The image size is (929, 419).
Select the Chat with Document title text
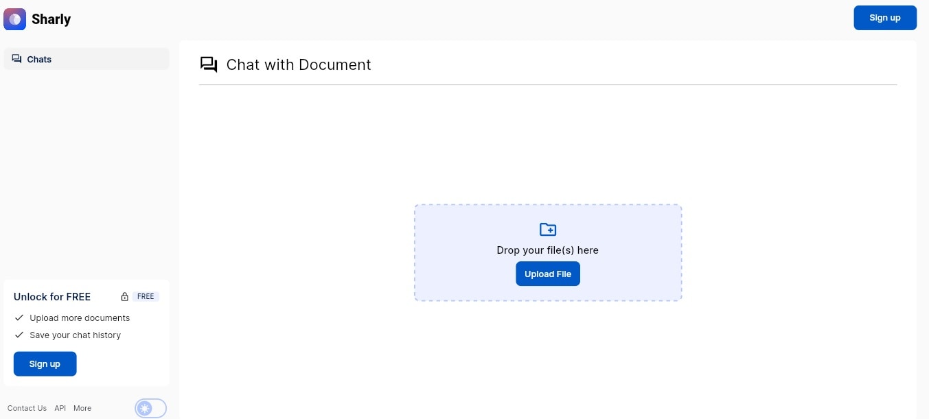point(299,64)
